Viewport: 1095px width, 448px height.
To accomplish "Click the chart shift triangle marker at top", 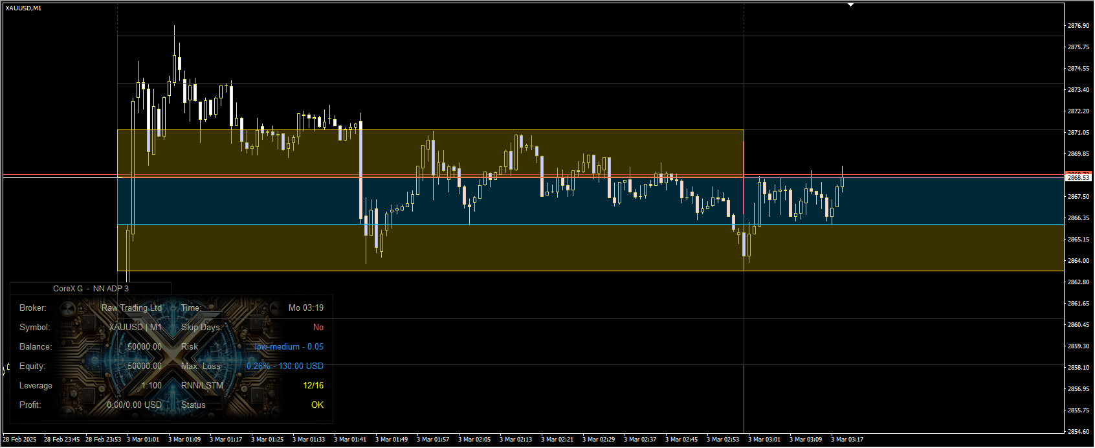I will coord(851,5).
